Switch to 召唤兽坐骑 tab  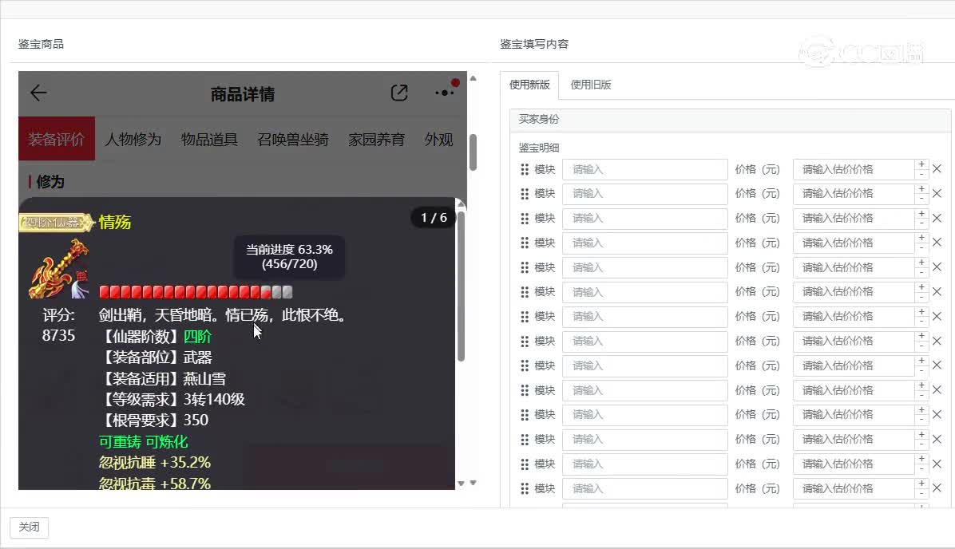tap(293, 140)
